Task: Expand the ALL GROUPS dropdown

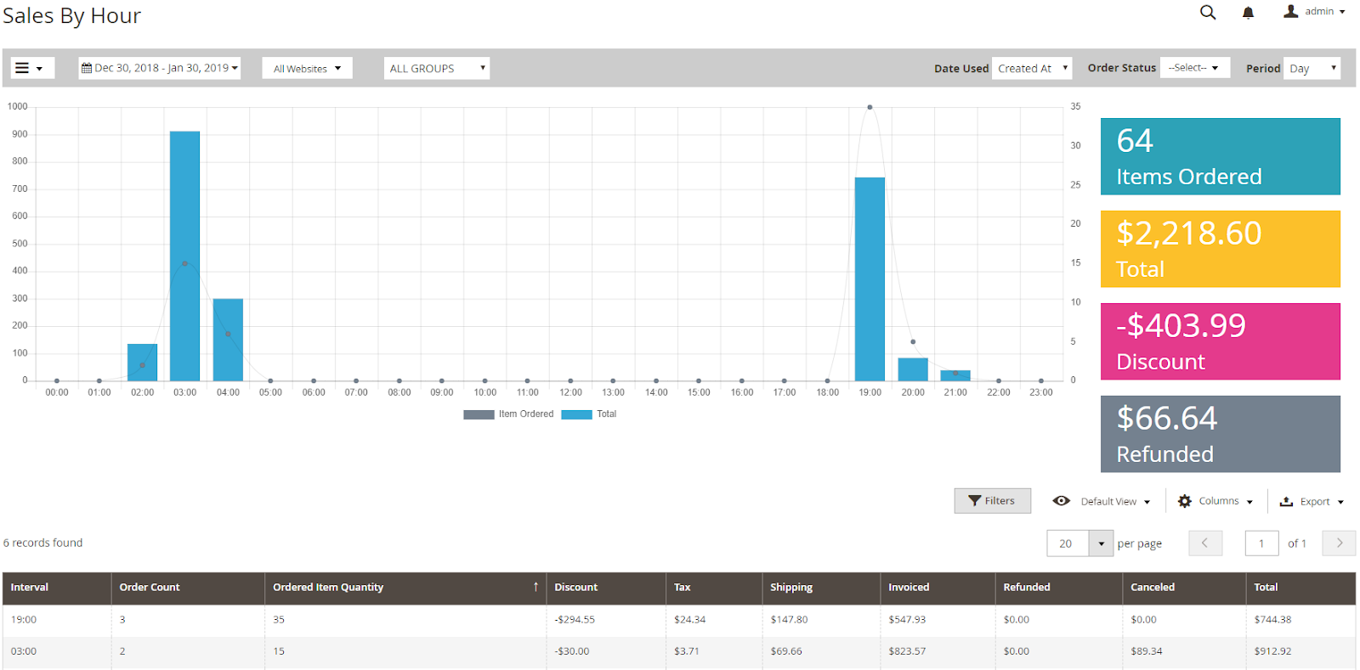Action: [437, 69]
